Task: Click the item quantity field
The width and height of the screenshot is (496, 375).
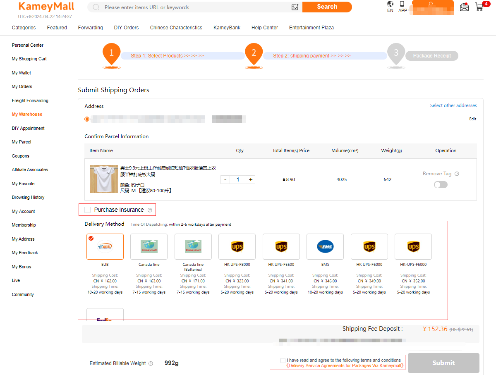Action: click(238, 179)
